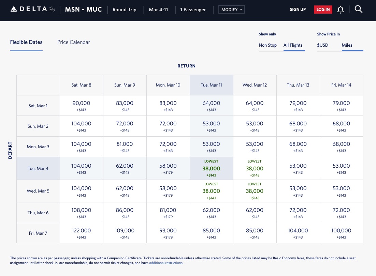Image resolution: width=376 pixels, height=276 pixels.
Task: Open the MODIFY dropdown menu
Action: point(231,10)
